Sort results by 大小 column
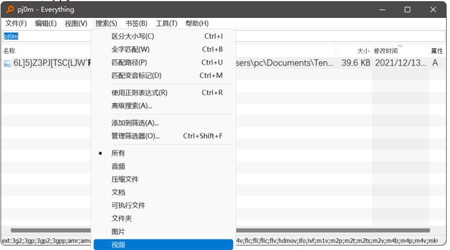 pos(363,51)
